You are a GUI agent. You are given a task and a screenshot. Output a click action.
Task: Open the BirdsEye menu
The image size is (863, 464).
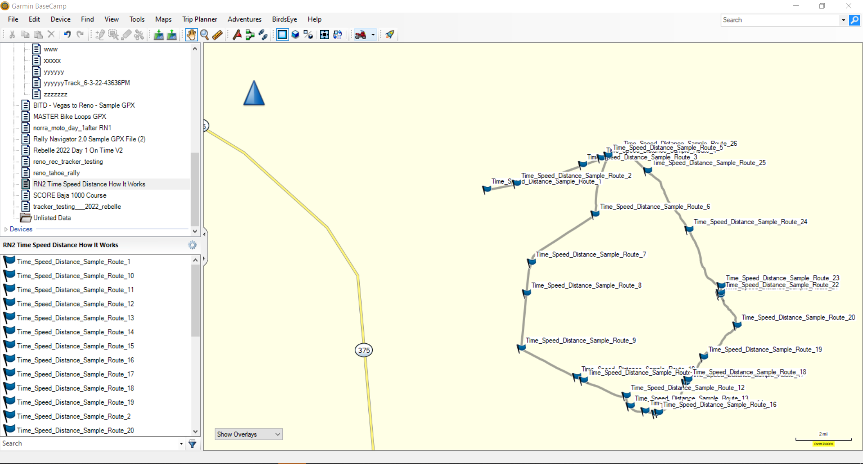284,19
